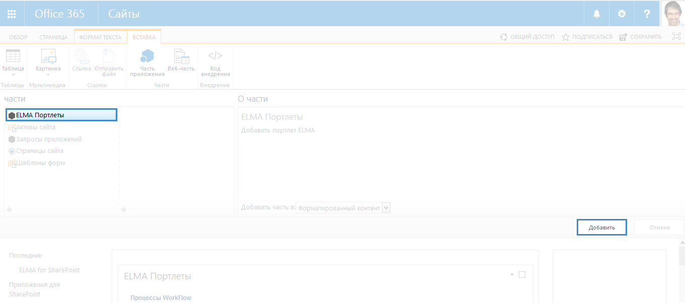Click the ОБЩИЙ ДОСТУП share button

[527, 37]
